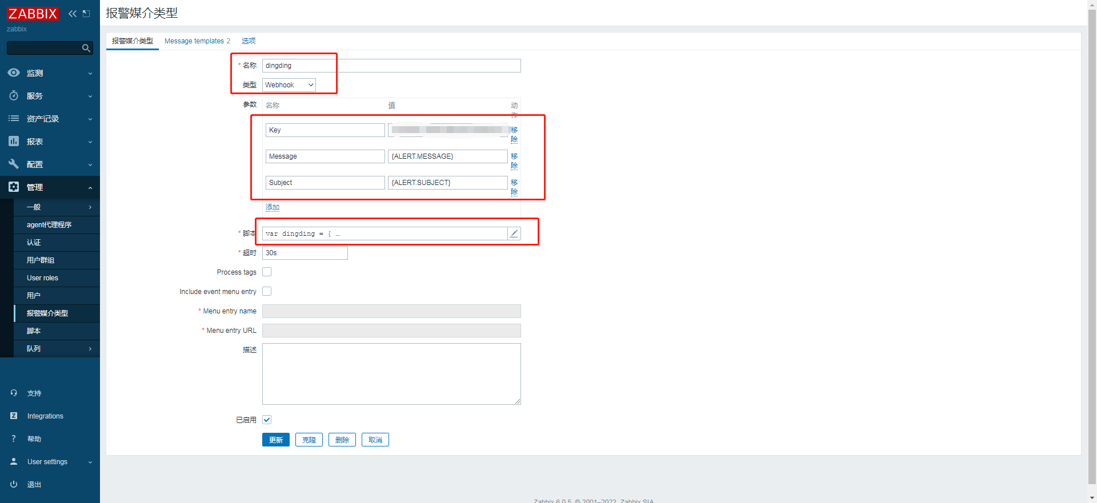
Task: Open 认证 menu item
Action: (57, 243)
